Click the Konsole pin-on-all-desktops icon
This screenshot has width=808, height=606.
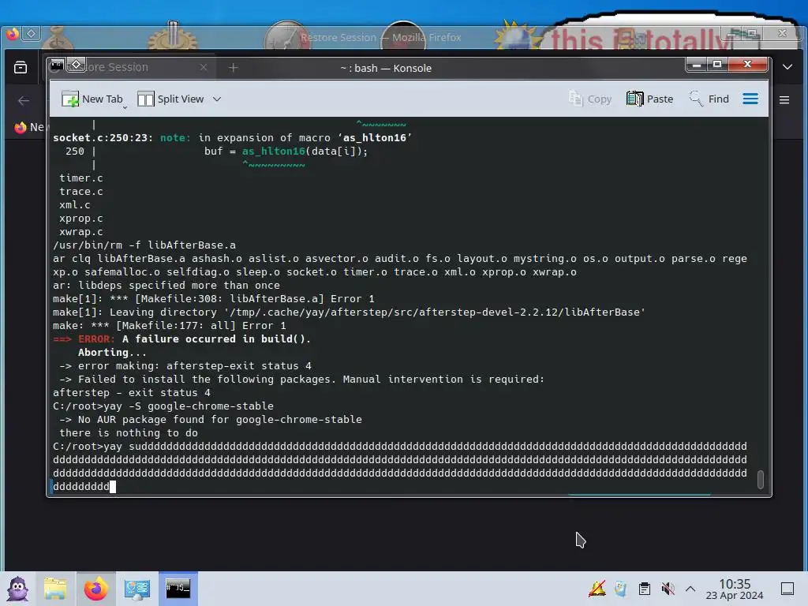pyautogui.click(x=77, y=65)
